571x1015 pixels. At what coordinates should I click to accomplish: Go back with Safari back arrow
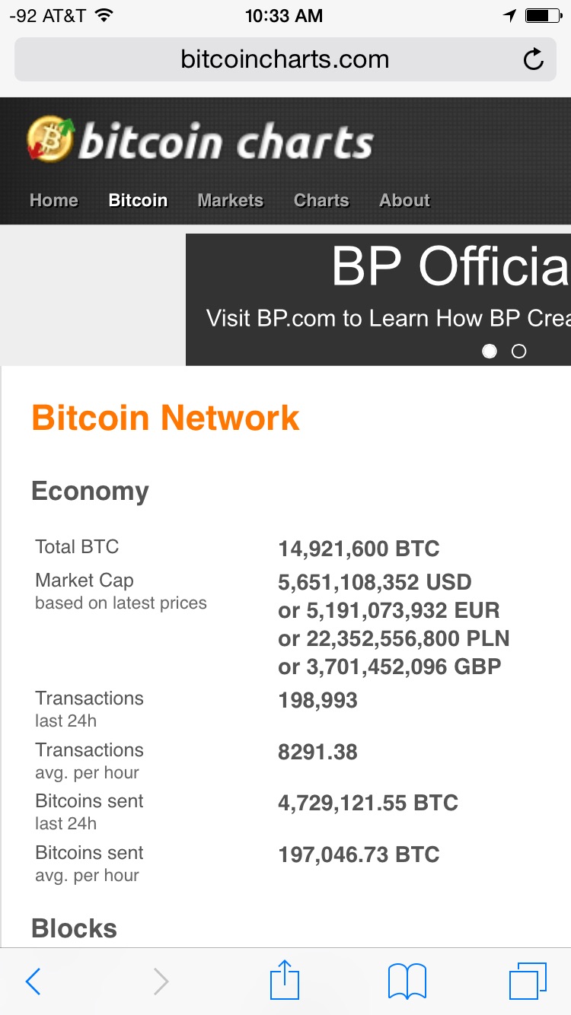33,982
